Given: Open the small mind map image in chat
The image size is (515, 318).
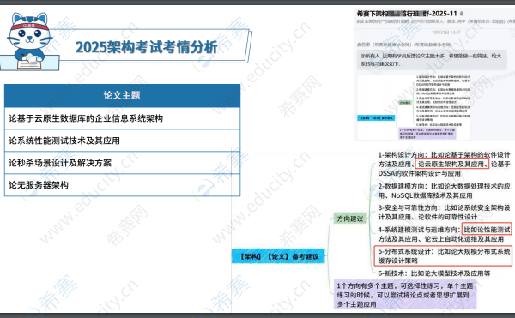Looking at the screenshot, I should (x=414, y=107).
